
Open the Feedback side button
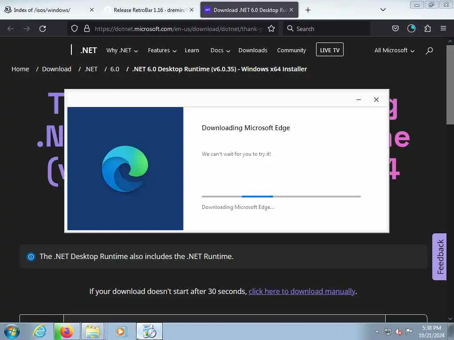439,257
